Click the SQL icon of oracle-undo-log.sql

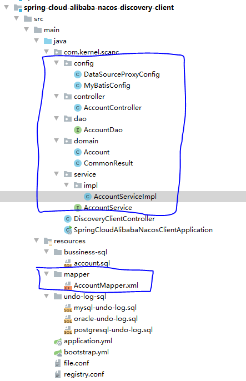pos(68,319)
